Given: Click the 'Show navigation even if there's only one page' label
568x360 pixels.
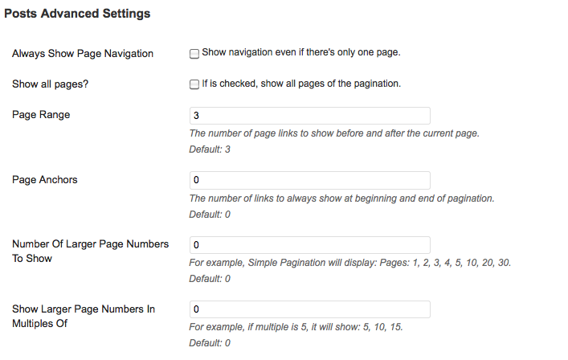Looking at the screenshot, I should click(301, 52).
